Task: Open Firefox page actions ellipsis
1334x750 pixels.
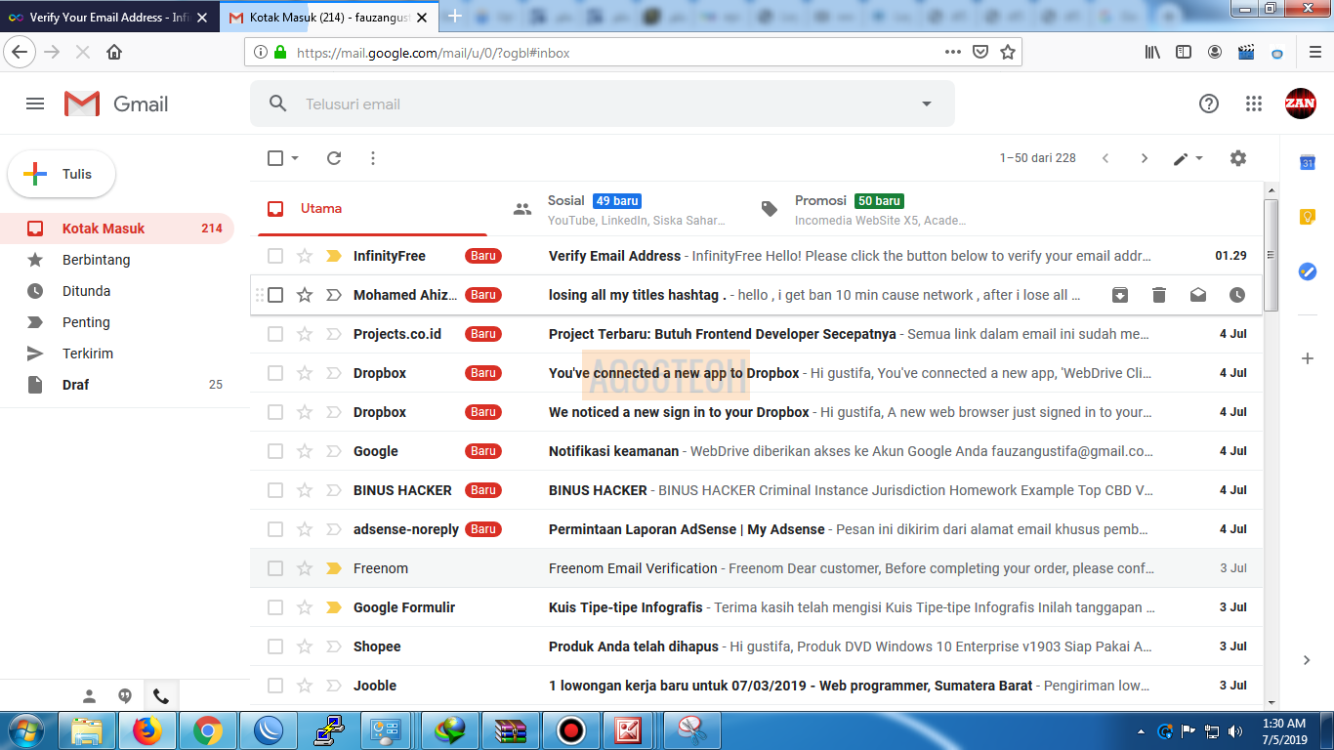Action: point(953,53)
